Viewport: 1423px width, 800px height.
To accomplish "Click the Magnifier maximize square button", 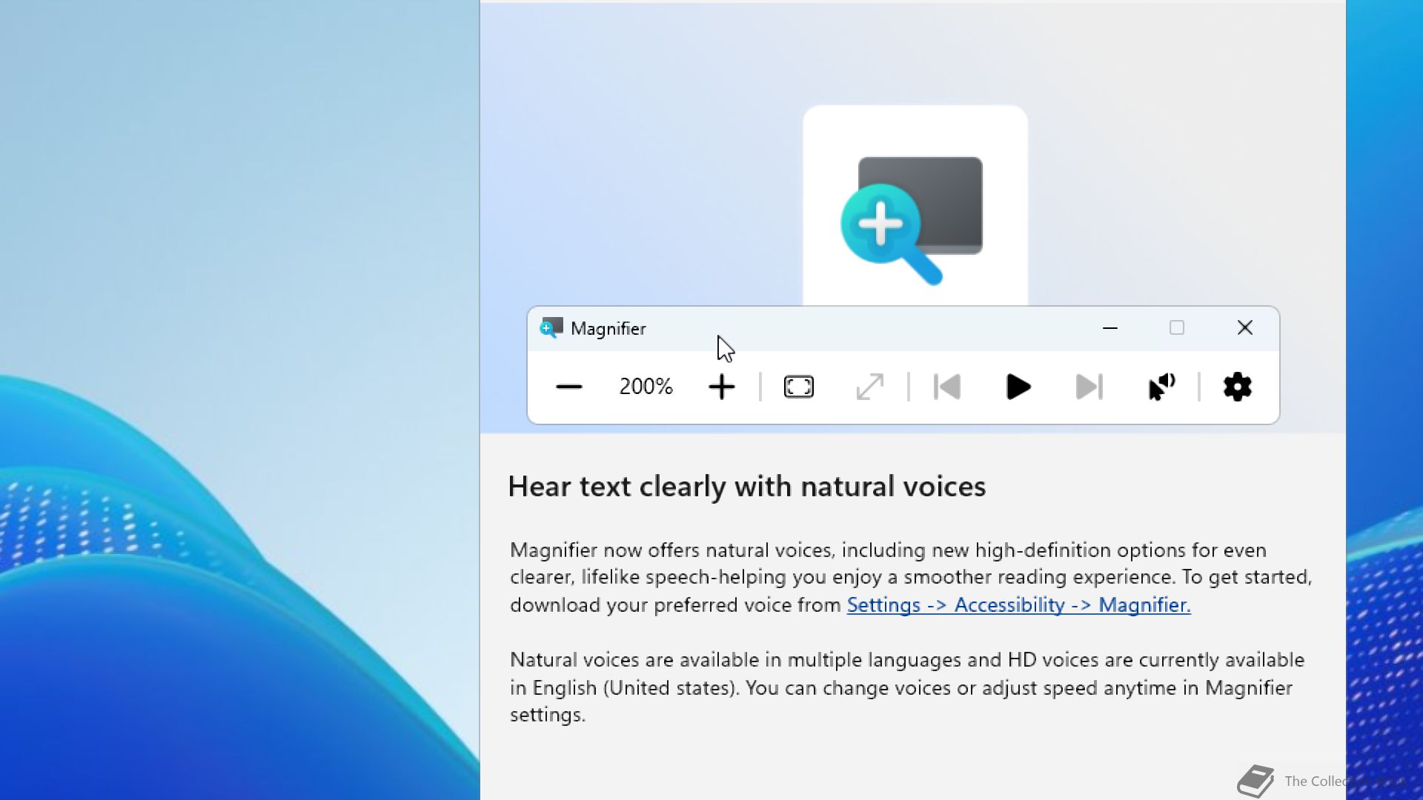I will pos(1176,328).
